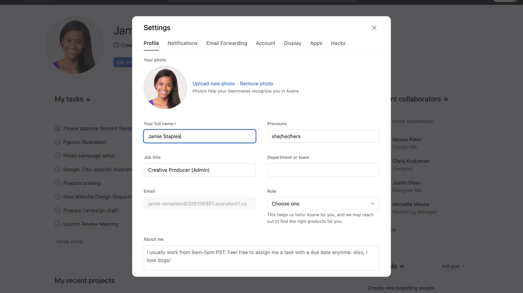523x293 pixels.
Task: Switch to the Notifications tab
Action: [x=182, y=43]
